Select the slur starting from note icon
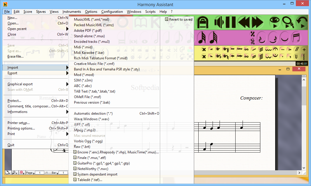311x186 pixels. [261, 38]
